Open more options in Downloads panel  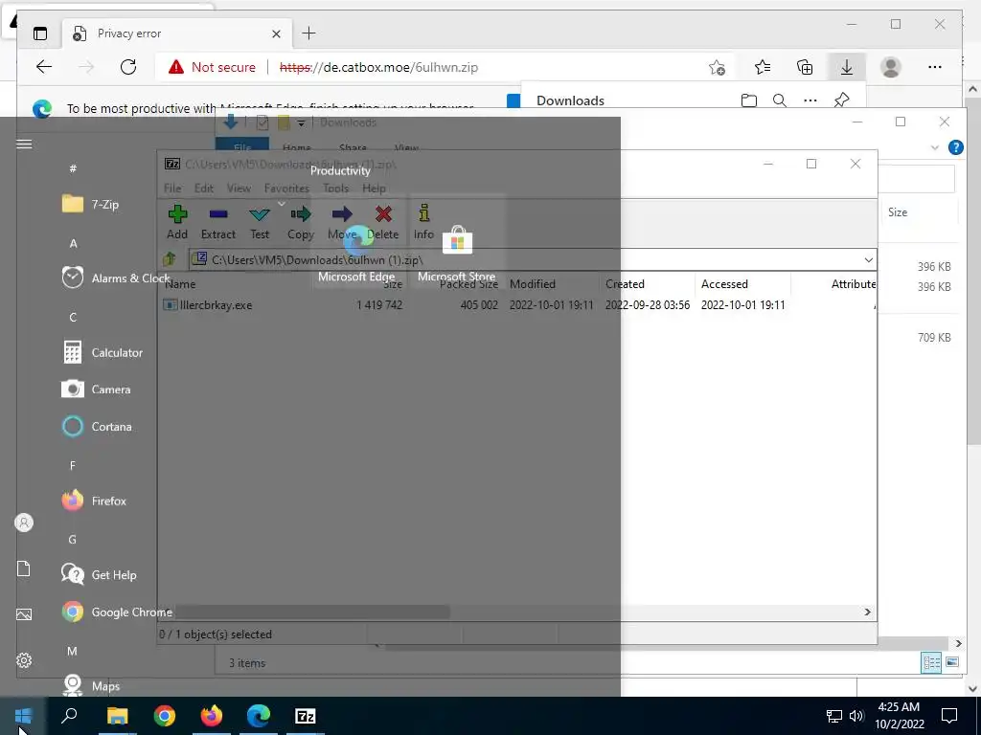(810, 100)
